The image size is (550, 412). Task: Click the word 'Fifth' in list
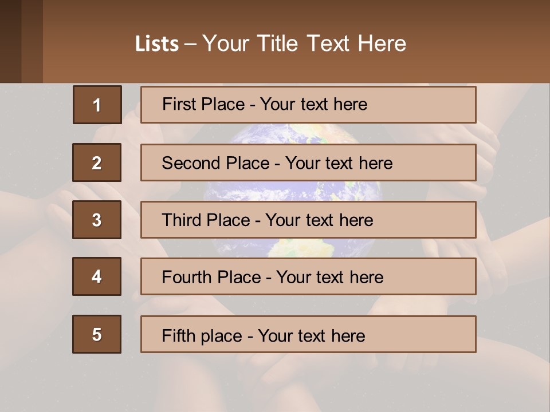tap(179, 335)
